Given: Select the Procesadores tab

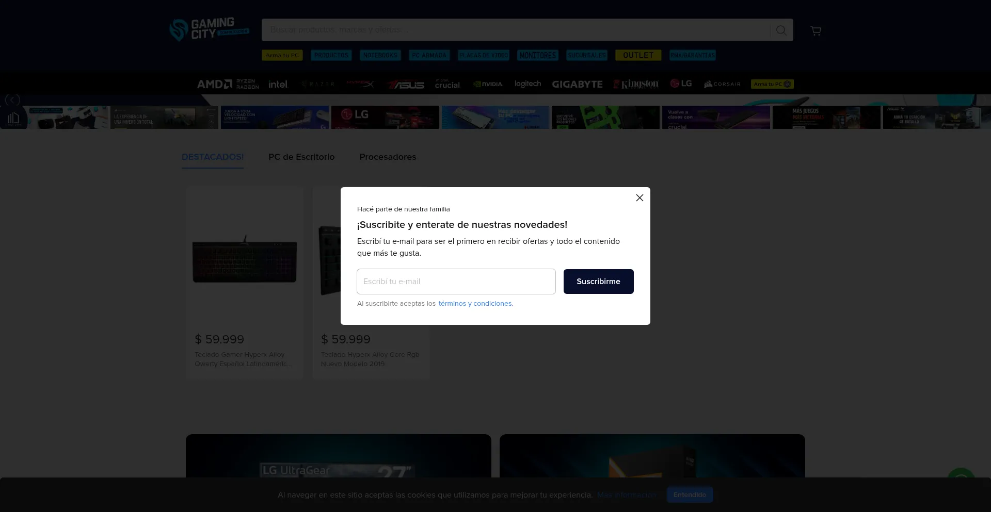Looking at the screenshot, I should click(x=388, y=157).
